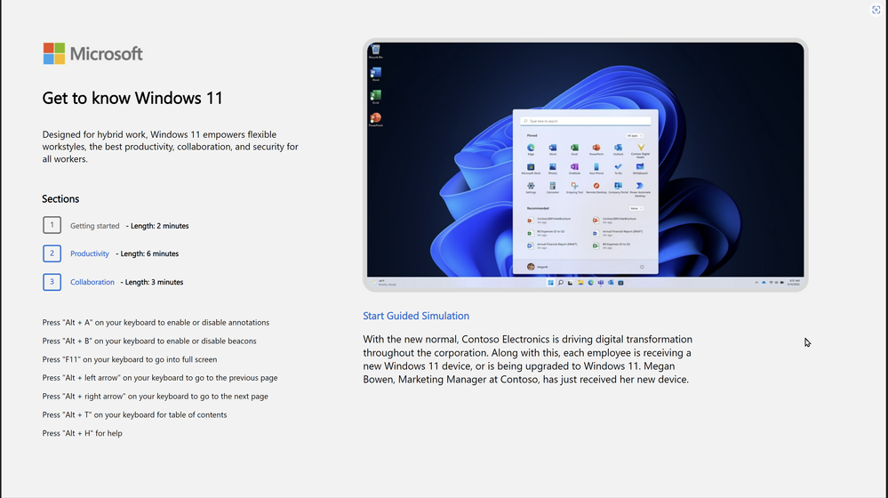Click the Company Portal pinned icon
The height and width of the screenshot is (498, 888).
(x=618, y=186)
